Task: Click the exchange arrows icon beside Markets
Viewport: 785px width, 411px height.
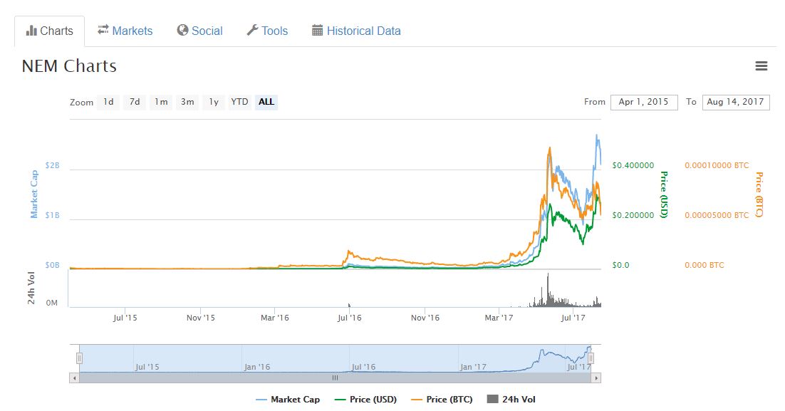Action: [103, 30]
